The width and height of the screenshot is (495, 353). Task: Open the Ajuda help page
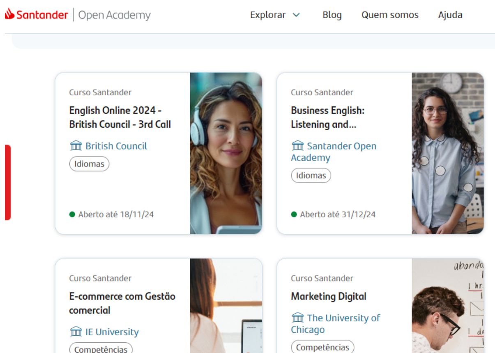(x=450, y=15)
